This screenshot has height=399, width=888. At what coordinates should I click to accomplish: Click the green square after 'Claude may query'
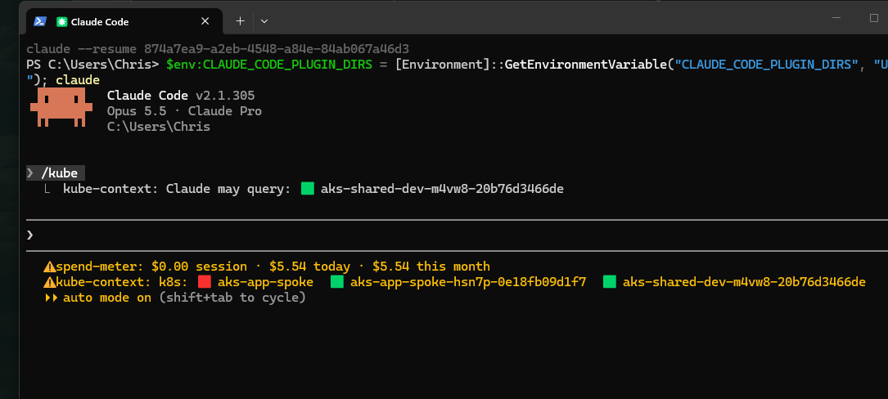click(x=308, y=189)
